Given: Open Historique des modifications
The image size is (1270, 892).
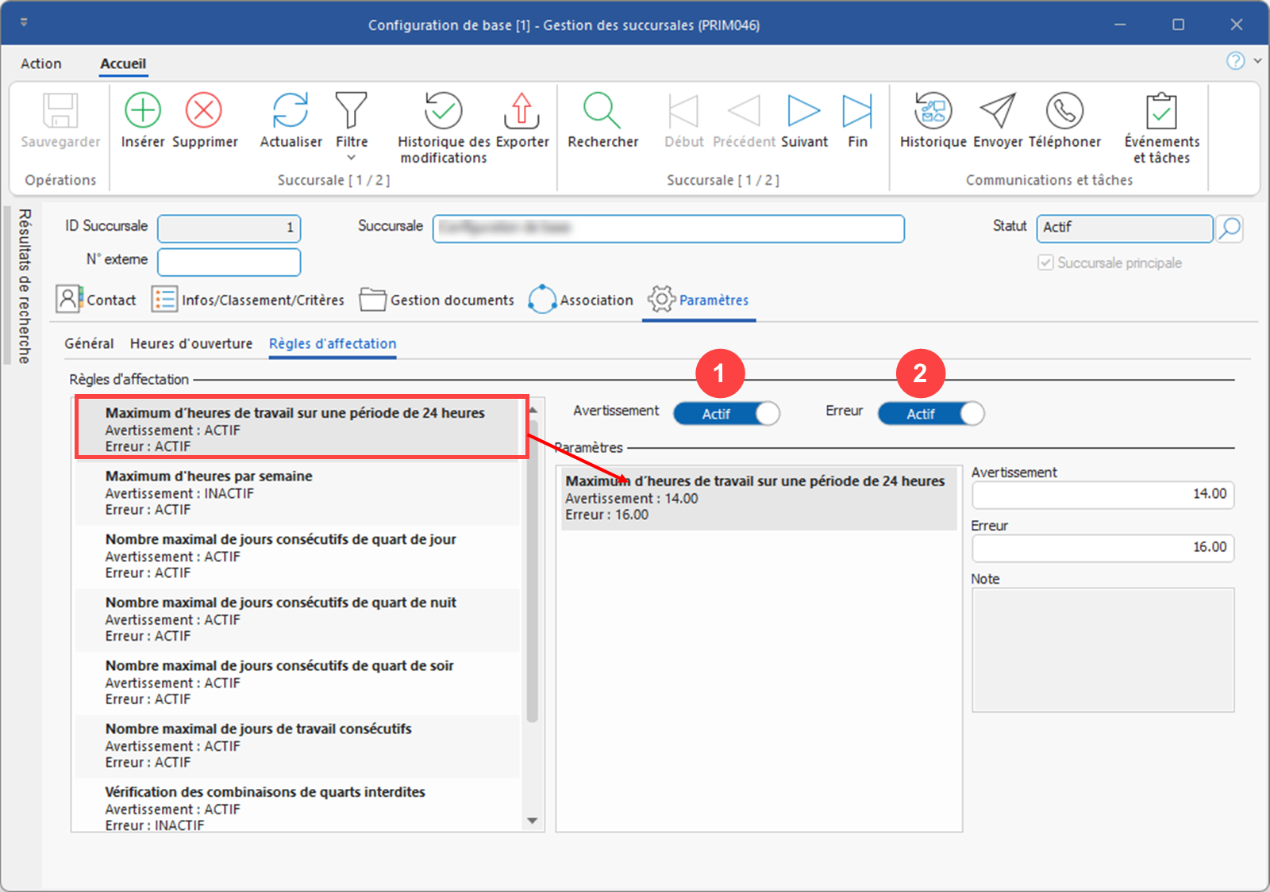Looking at the screenshot, I should (x=443, y=111).
